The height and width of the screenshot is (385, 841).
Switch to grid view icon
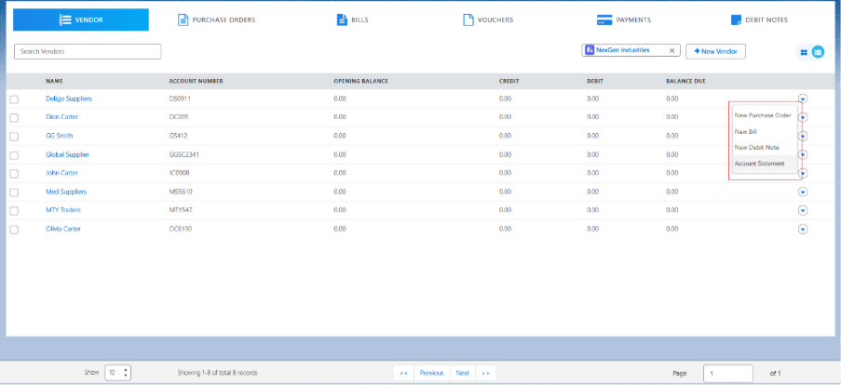pos(803,52)
